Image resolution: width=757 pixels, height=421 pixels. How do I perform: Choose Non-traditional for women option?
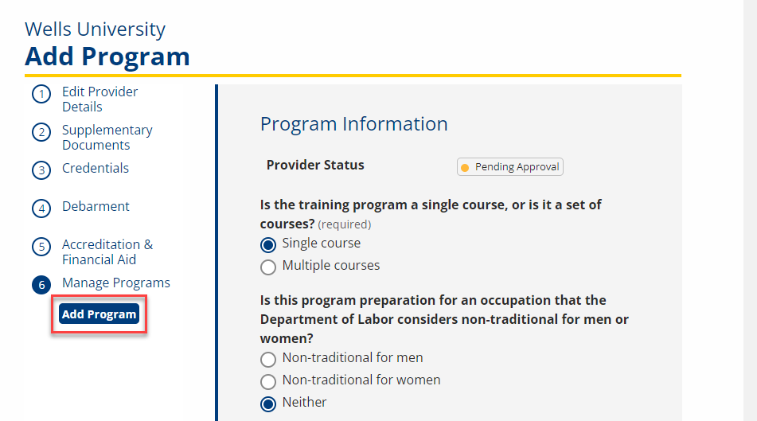(268, 381)
